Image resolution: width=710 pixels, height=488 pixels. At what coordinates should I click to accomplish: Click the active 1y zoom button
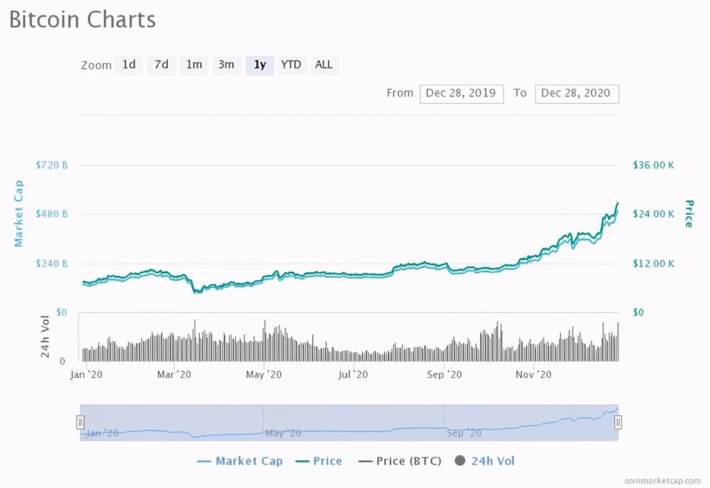pos(260,65)
